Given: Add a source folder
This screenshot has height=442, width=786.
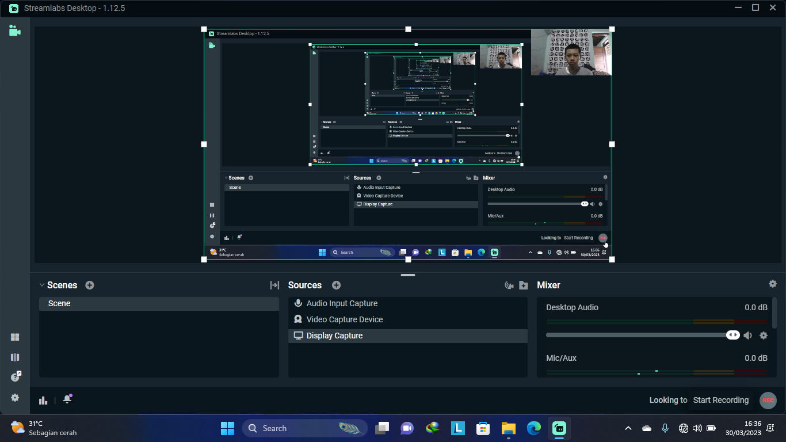Looking at the screenshot, I should 523,285.
